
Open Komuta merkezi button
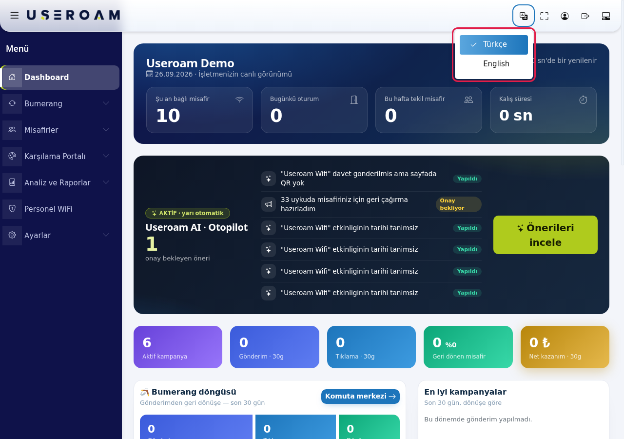click(x=360, y=397)
